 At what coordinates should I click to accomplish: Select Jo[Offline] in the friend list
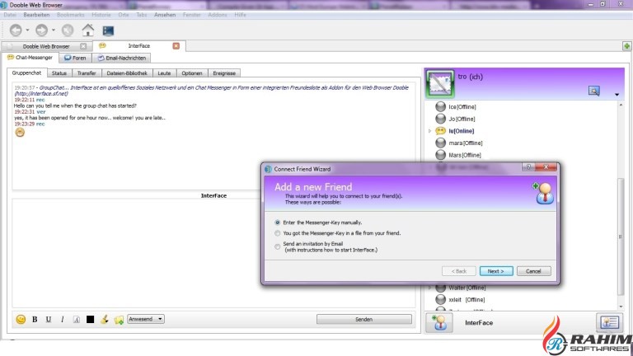[x=462, y=119]
